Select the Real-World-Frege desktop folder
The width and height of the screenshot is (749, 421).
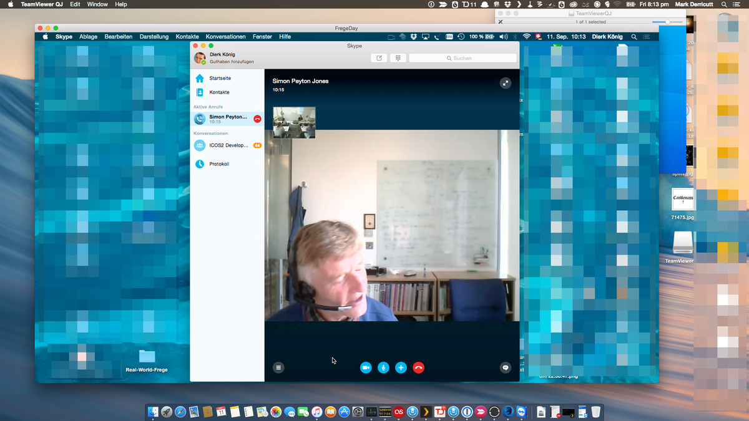click(x=147, y=361)
